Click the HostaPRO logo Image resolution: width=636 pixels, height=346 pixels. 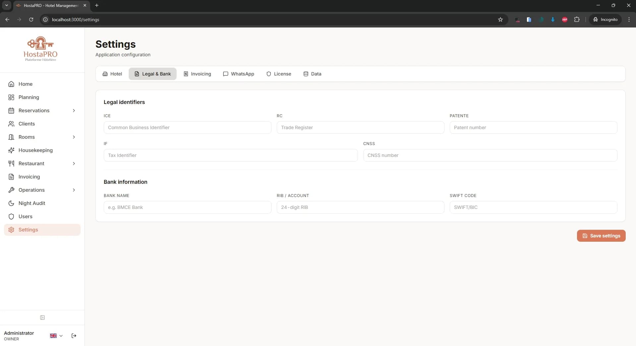(x=40, y=48)
